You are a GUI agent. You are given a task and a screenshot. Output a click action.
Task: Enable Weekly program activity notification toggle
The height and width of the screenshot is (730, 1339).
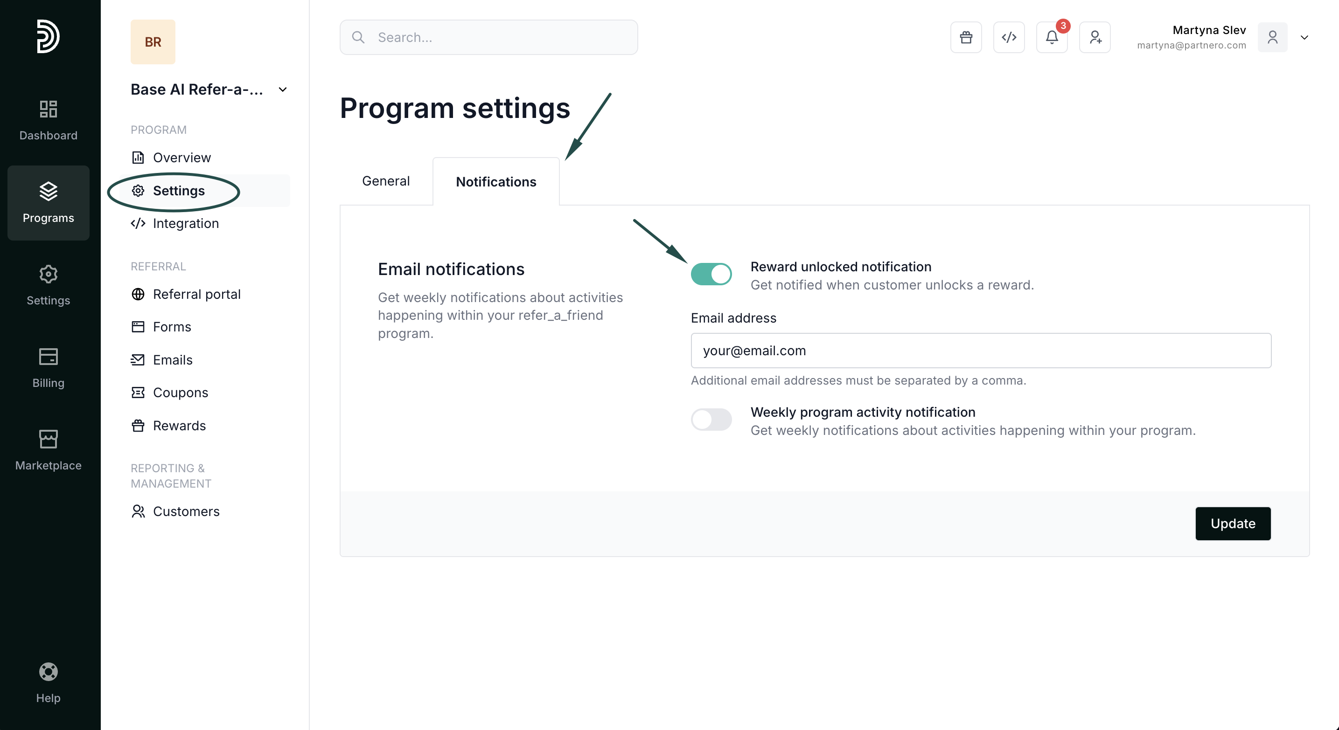(711, 420)
